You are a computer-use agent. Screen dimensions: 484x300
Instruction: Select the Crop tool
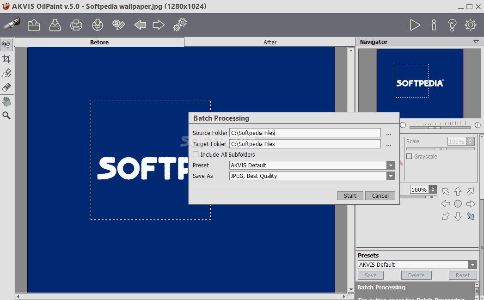point(6,59)
